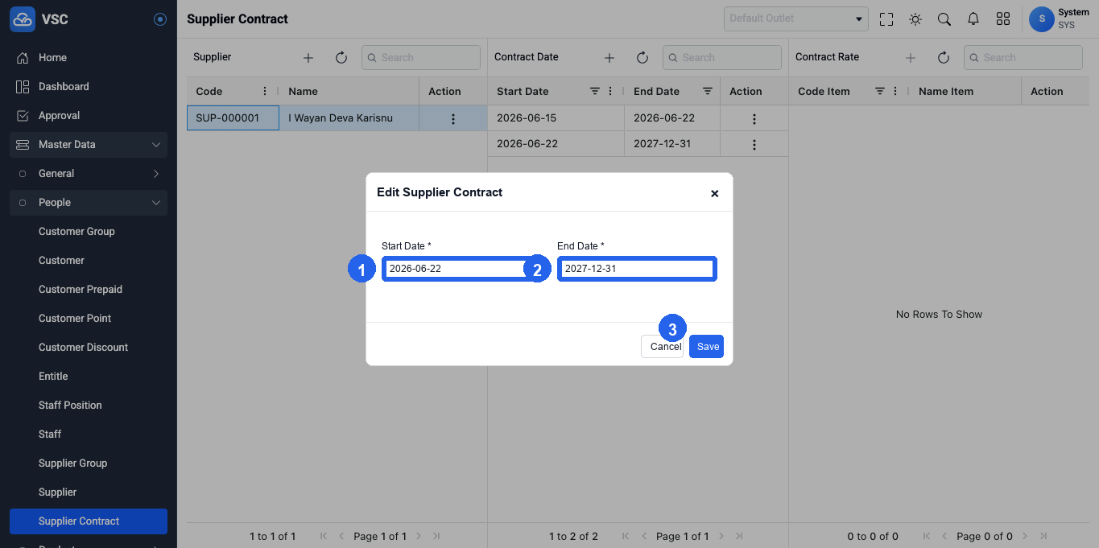
Task: Open Code Item column filter icon
Action: click(x=880, y=92)
